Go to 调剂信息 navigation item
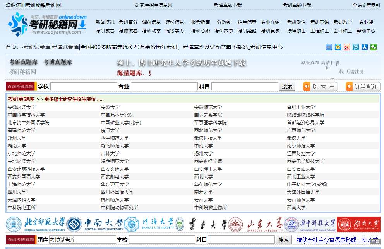384x249 pixels. [x=151, y=22]
